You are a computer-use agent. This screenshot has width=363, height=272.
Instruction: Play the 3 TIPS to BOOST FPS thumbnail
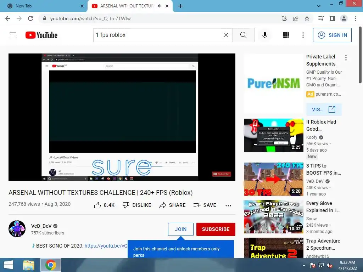(x=273, y=179)
